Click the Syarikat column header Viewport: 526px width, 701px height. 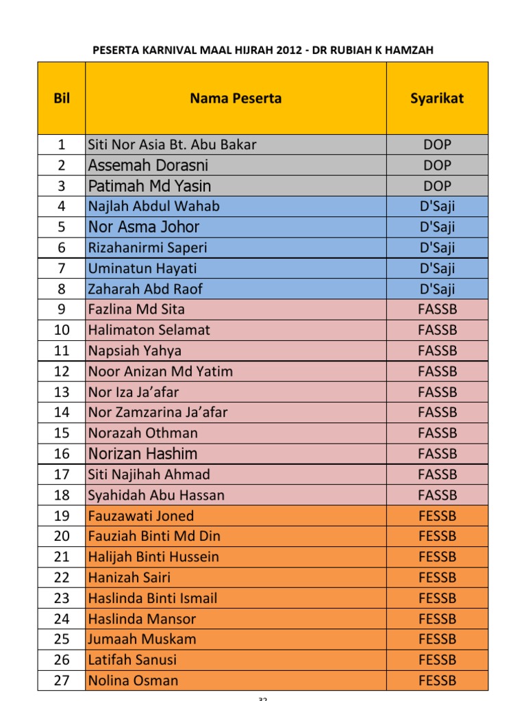pos(437,98)
